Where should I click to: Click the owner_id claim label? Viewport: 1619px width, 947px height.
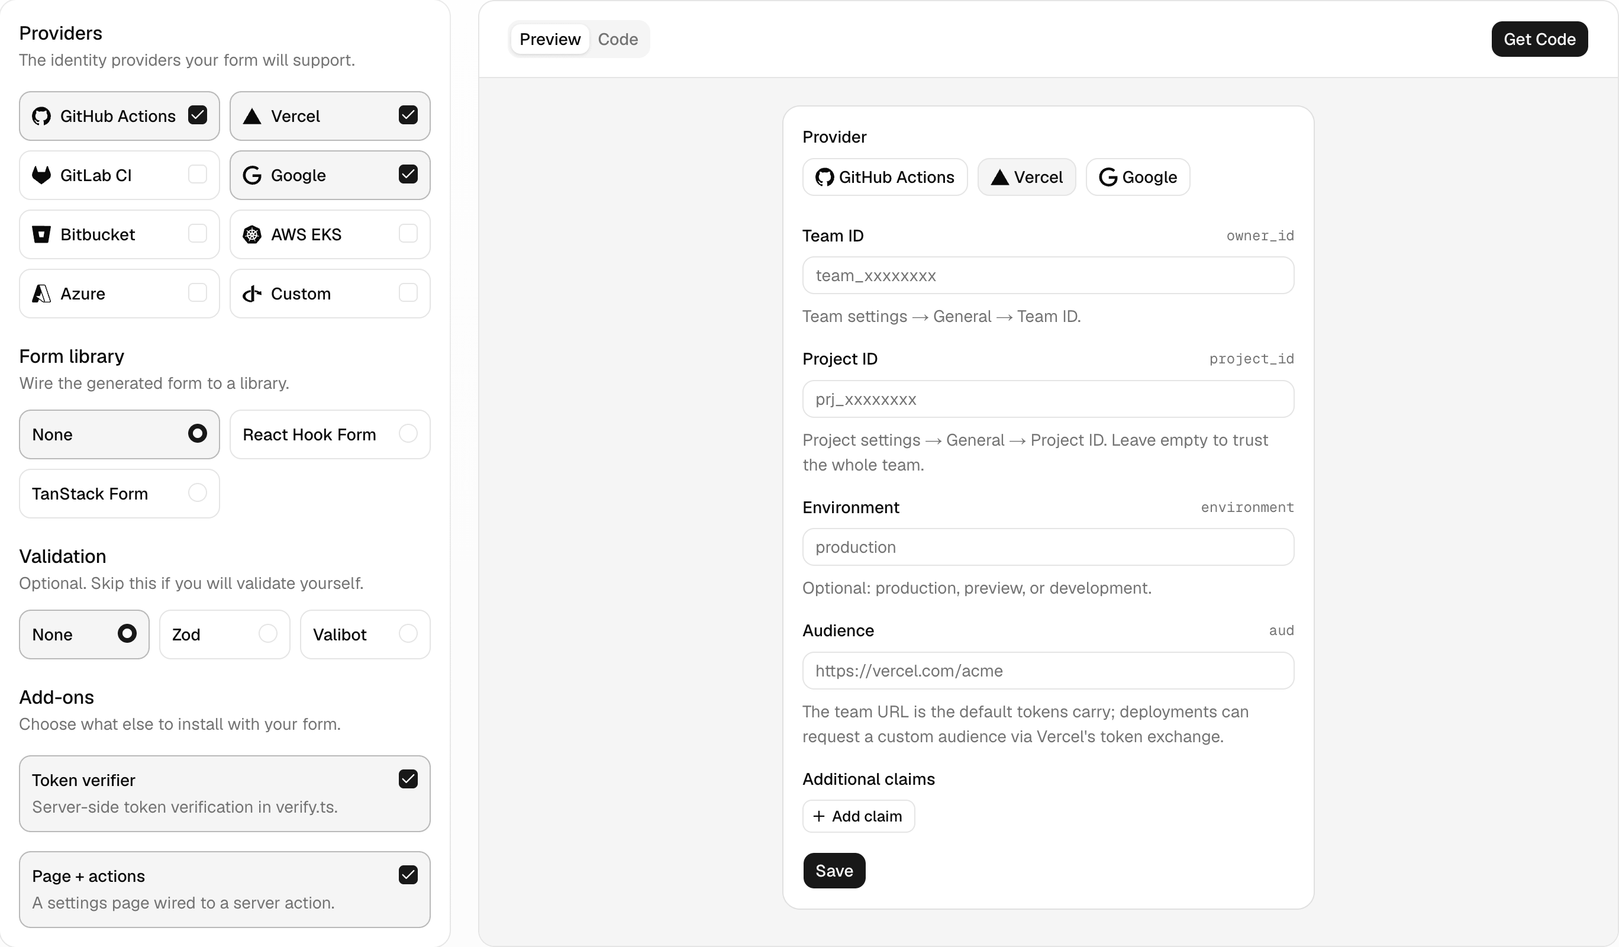click(x=1260, y=236)
